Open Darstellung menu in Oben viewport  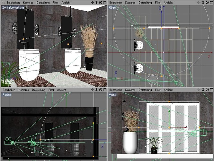145,3
